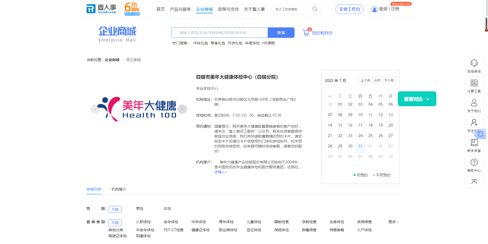The height and width of the screenshot is (244, 488).
Task: Switch to 套餐列表 tab
Action: click(94, 189)
